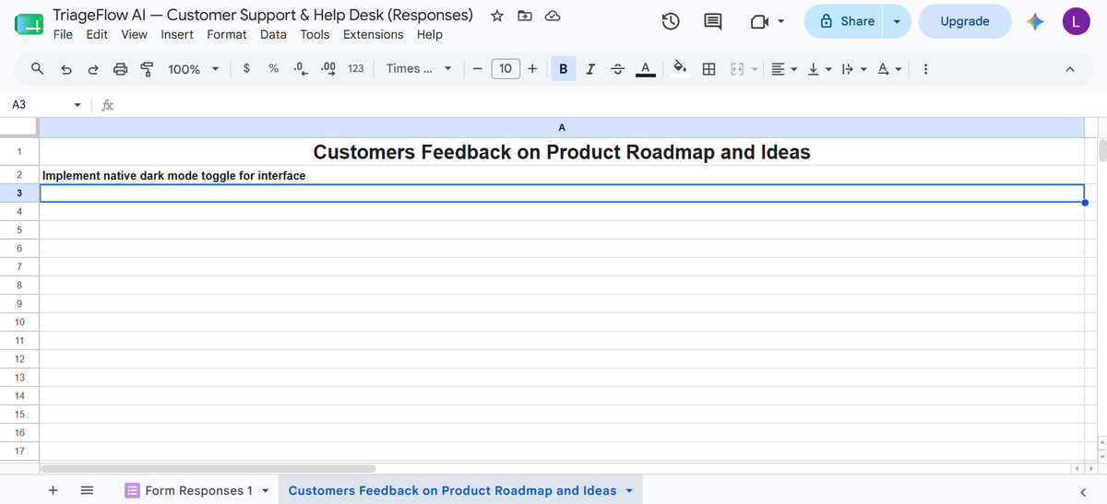The height and width of the screenshot is (504, 1107).
Task: Add a new sheet with plus button
Action: click(x=54, y=490)
